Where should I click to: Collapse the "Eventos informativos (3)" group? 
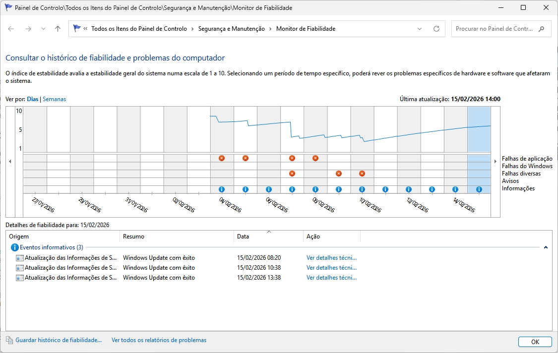[546, 246]
